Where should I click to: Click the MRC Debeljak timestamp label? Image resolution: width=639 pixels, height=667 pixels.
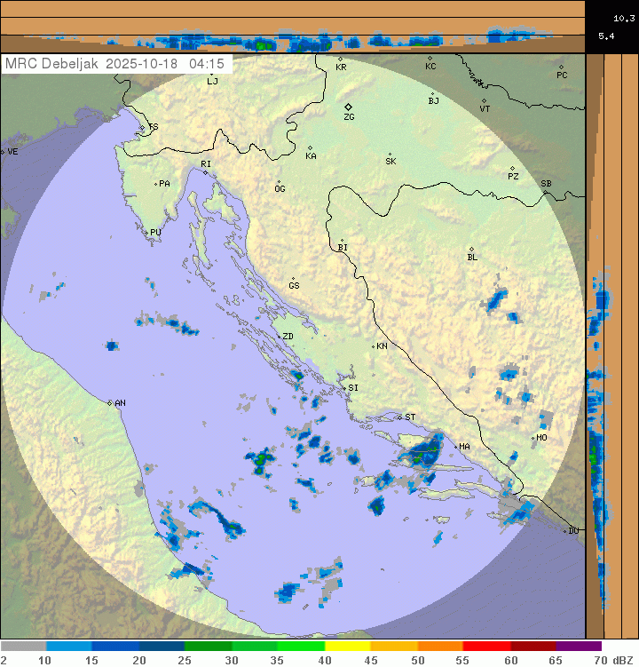pos(114,64)
